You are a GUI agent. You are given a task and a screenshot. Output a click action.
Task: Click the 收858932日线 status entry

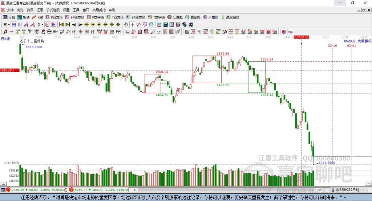(346, 190)
